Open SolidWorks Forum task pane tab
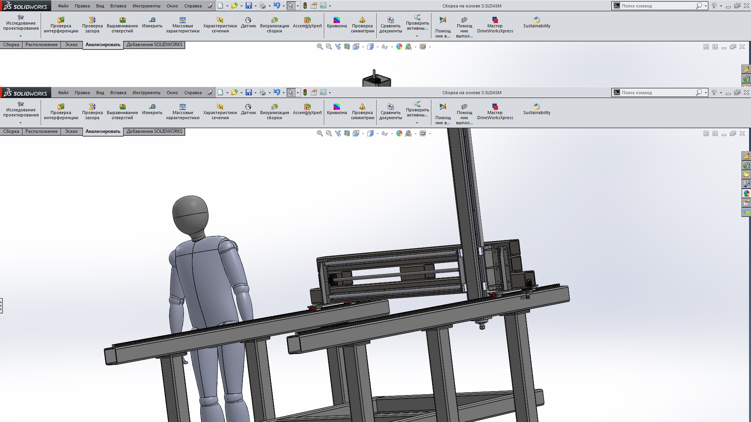 pos(746,212)
